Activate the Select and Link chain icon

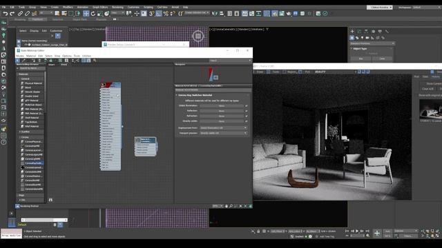pos(20,14)
